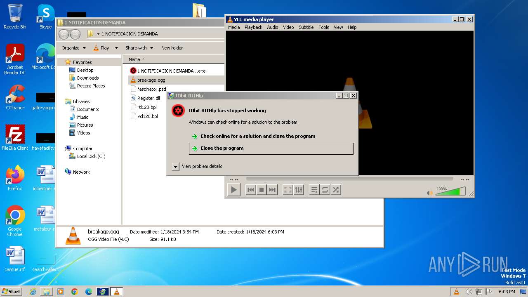
Task: Select Computer in navigation pane
Action: click(78, 148)
